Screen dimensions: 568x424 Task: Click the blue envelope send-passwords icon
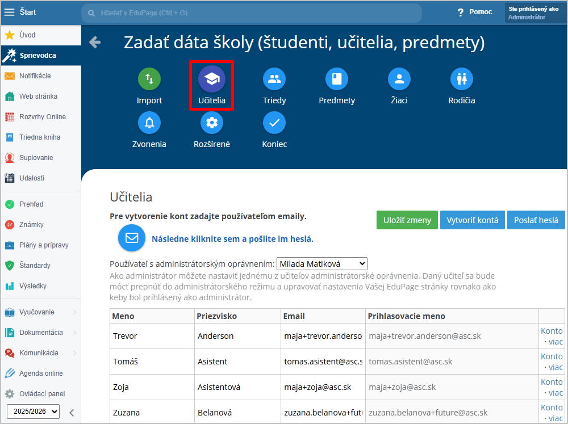[132, 238]
